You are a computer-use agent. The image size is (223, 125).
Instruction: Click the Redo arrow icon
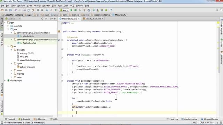pos(20,10)
